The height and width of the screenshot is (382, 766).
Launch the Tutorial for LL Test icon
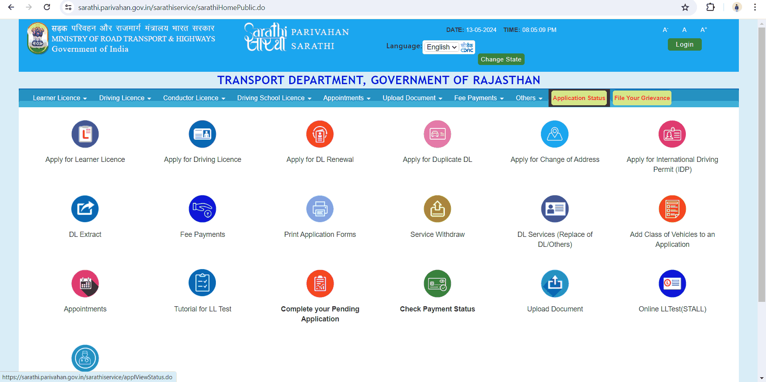[202, 283]
